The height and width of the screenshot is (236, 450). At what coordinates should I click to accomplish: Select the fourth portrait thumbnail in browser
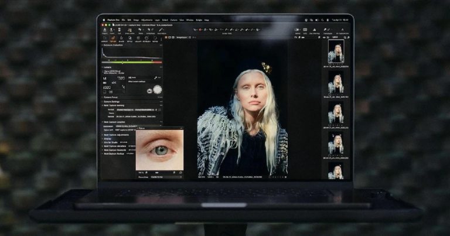[x=336, y=143]
